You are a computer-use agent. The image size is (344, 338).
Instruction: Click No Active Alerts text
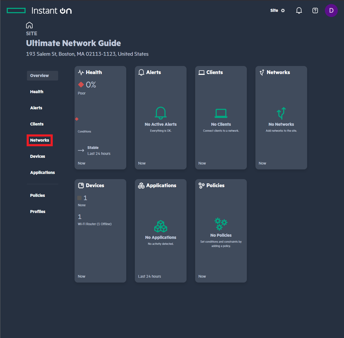pos(161,124)
